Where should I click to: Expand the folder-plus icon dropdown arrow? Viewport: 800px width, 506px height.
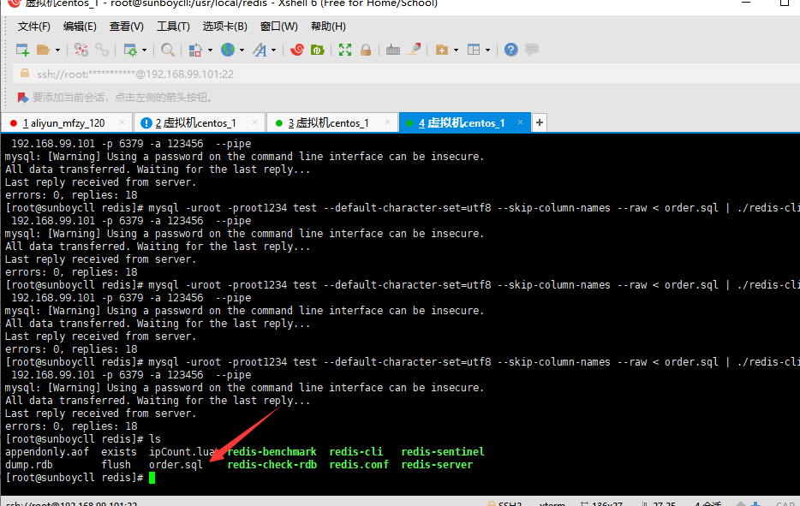click(457, 50)
